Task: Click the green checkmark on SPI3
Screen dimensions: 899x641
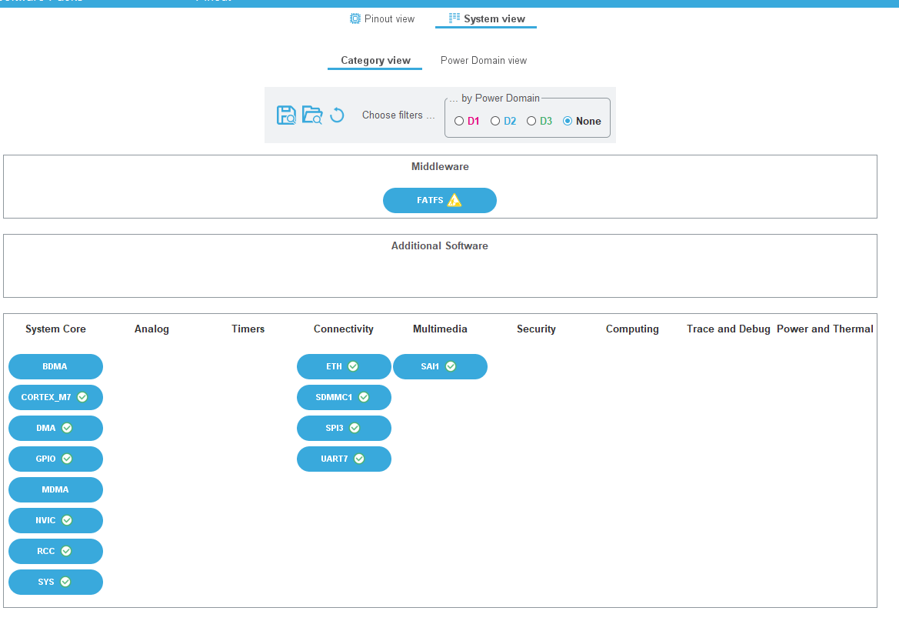Action: point(355,428)
